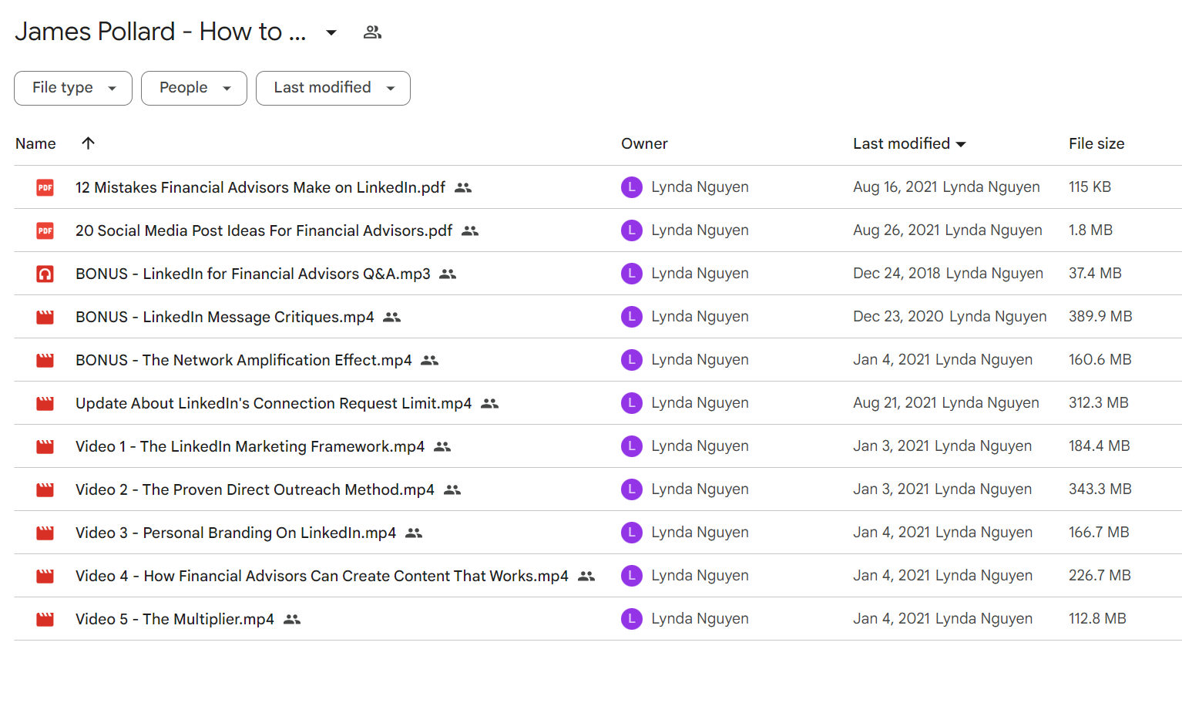Click shared icon beside Connection Request Limit.mp4
The image size is (1182, 723).
[490, 403]
